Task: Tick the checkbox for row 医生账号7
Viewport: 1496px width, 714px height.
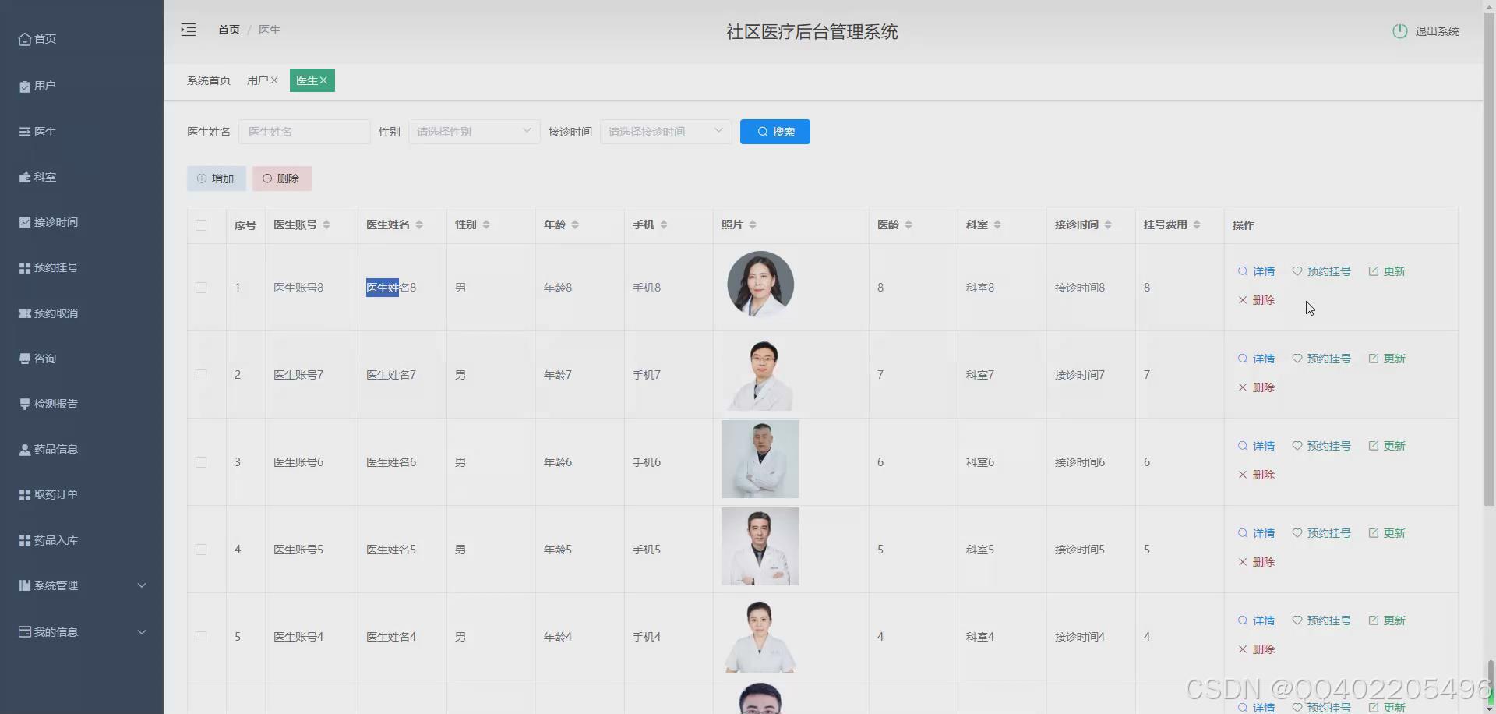Action: point(201,375)
